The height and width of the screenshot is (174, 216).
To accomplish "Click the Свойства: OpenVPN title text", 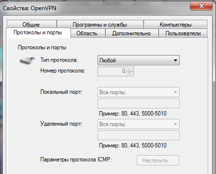I will point(30,8).
